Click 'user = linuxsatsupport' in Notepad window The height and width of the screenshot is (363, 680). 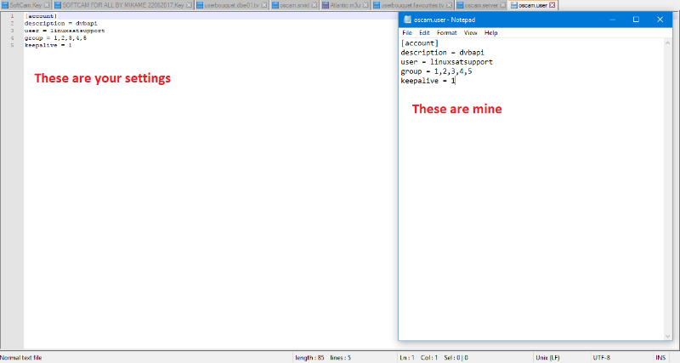pyautogui.click(x=447, y=62)
